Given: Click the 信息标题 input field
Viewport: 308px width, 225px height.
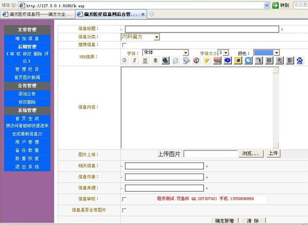Looking at the screenshot, I should click(202, 29).
